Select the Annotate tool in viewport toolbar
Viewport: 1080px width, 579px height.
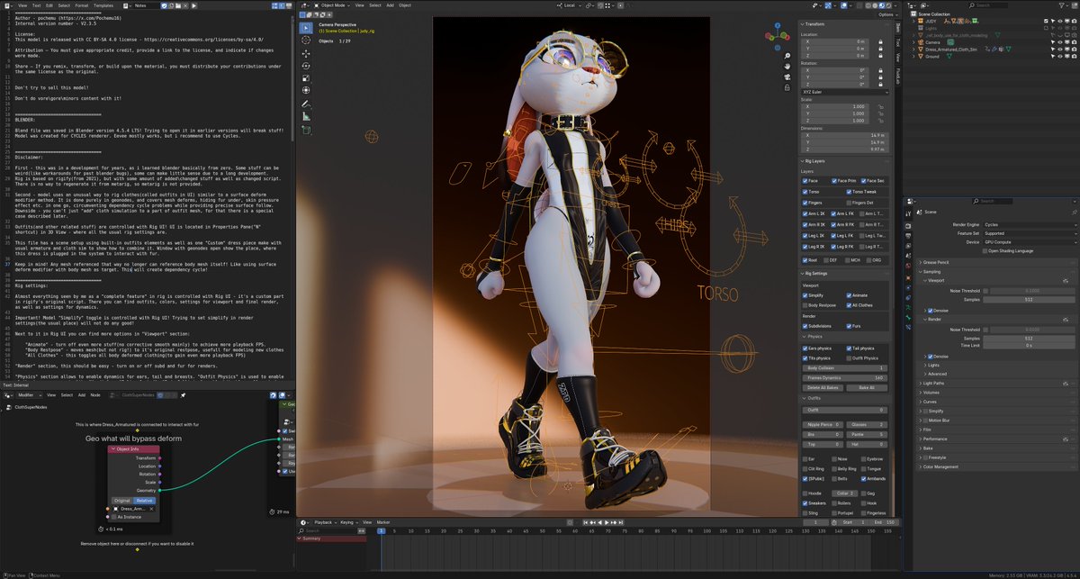point(305,104)
